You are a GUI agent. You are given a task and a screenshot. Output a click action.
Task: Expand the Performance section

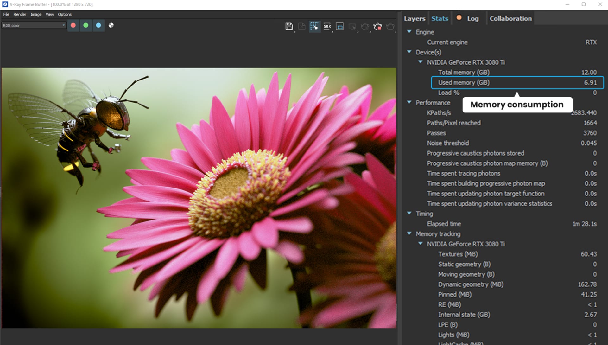point(410,103)
